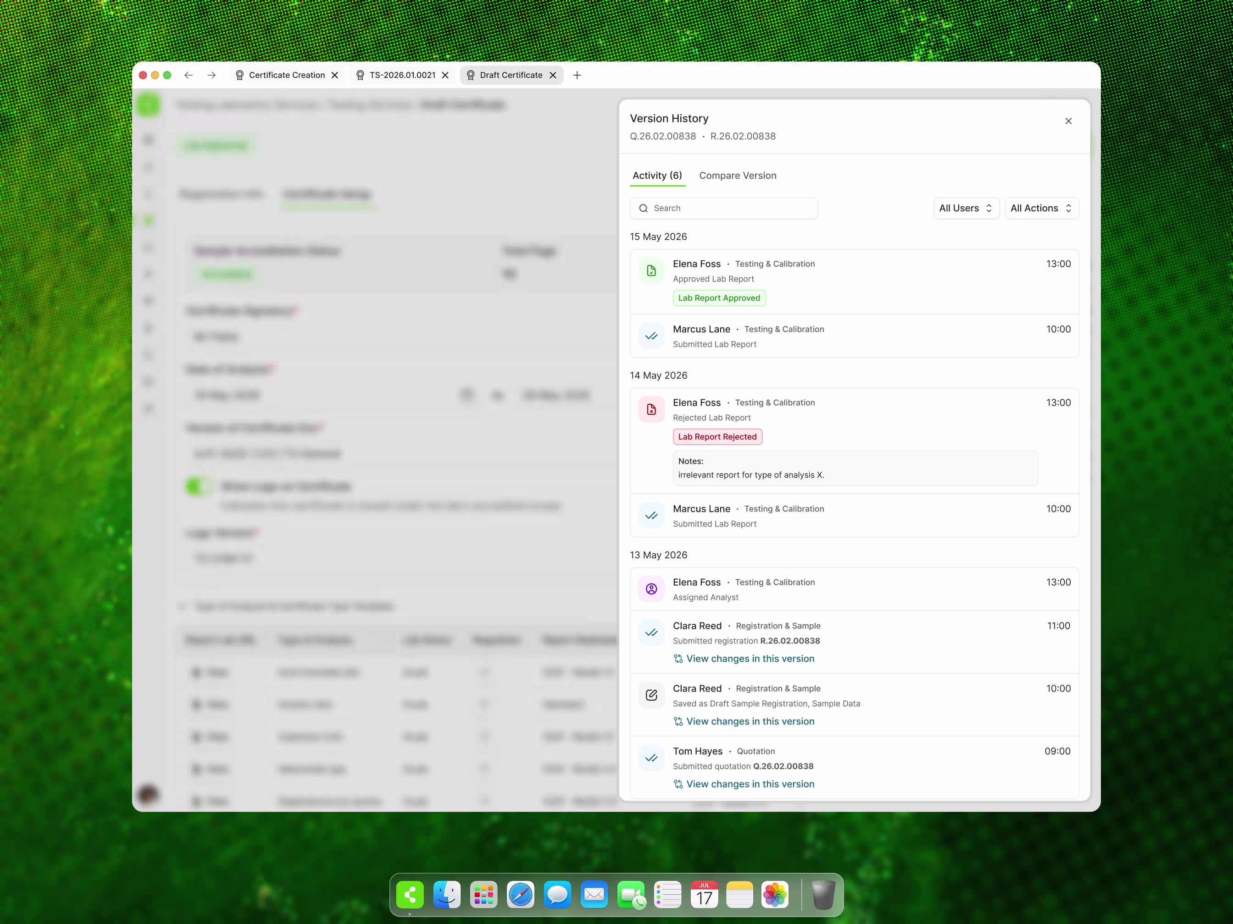Open Mail from the dock
The height and width of the screenshot is (924, 1233).
click(594, 895)
